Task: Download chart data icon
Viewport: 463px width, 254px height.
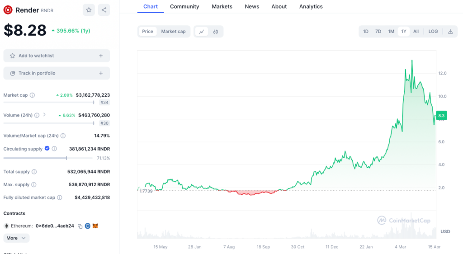Action: (450, 32)
